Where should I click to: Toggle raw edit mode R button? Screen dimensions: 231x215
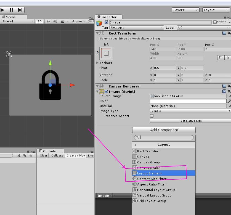click(228, 58)
